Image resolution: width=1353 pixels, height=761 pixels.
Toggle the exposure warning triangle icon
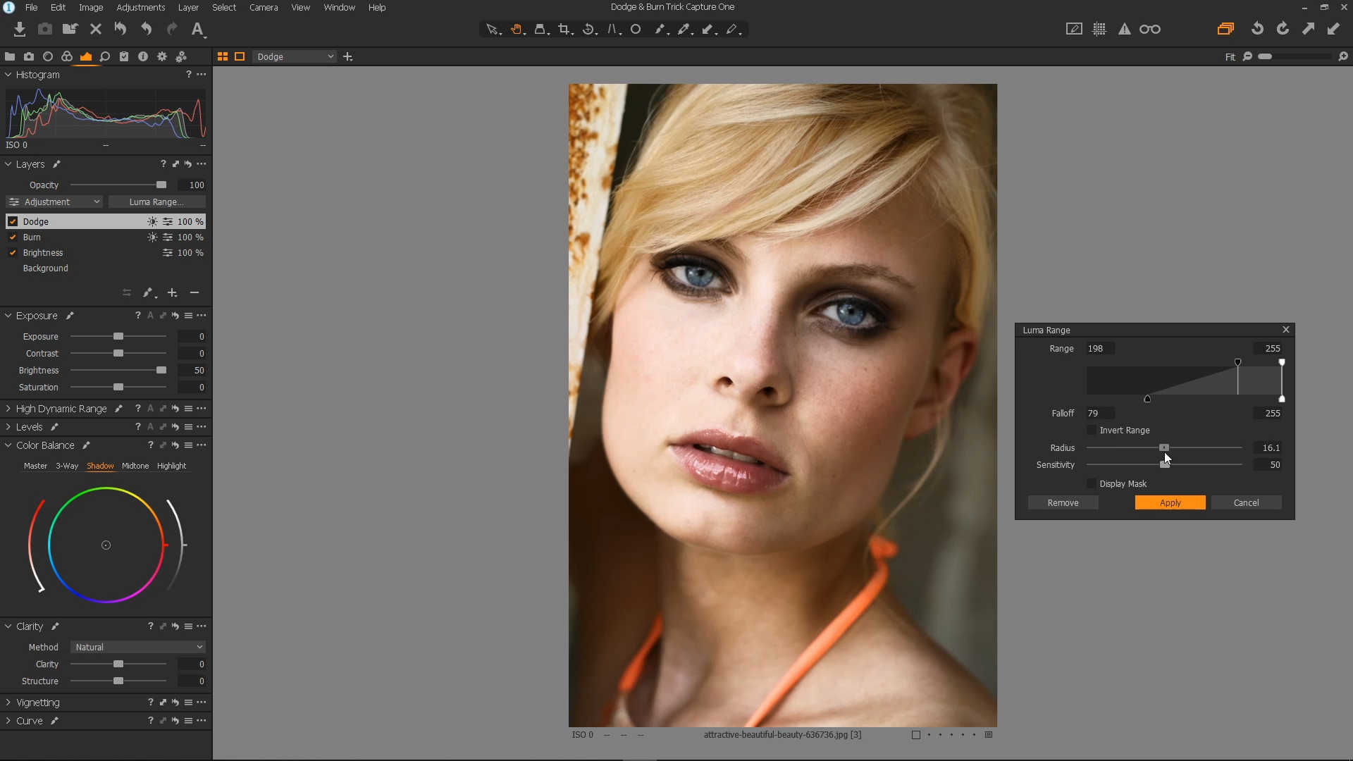tap(1125, 30)
